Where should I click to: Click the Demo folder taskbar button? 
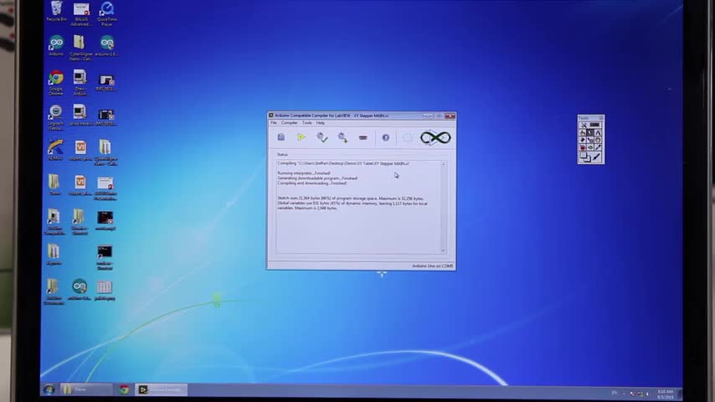tap(85, 389)
